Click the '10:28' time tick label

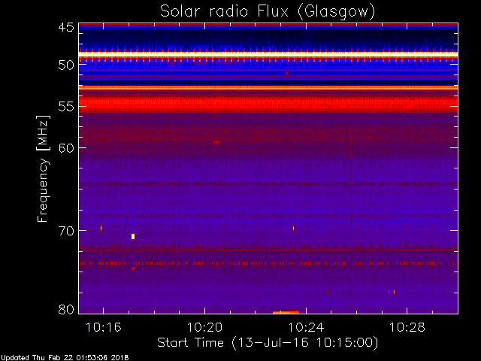click(407, 328)
